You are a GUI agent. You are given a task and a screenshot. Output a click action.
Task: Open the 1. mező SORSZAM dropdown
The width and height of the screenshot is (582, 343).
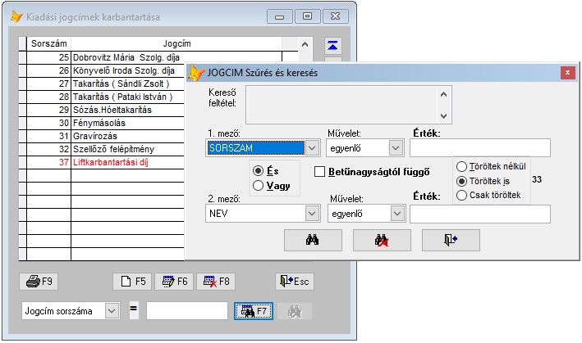[312, 148]
